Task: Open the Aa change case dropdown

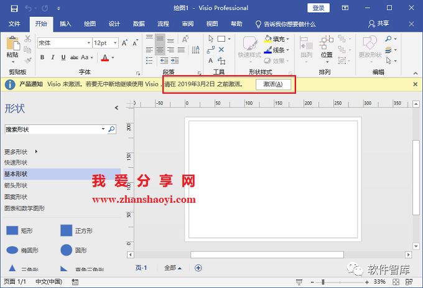Action: click(x=87, y=57)
